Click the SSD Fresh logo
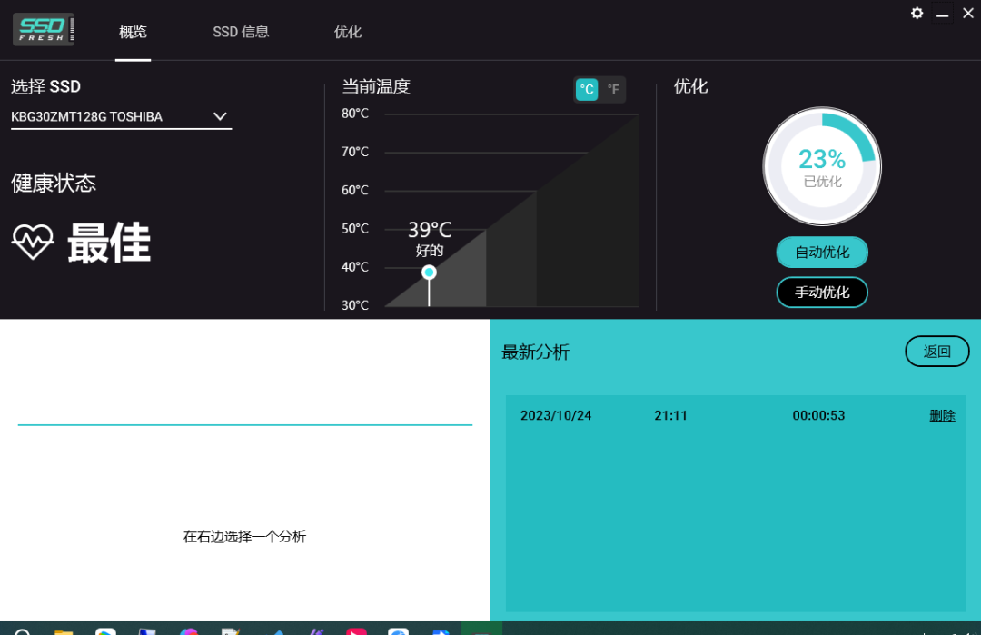The width and height of the screenshot is (981, 635). pos(43,28)
